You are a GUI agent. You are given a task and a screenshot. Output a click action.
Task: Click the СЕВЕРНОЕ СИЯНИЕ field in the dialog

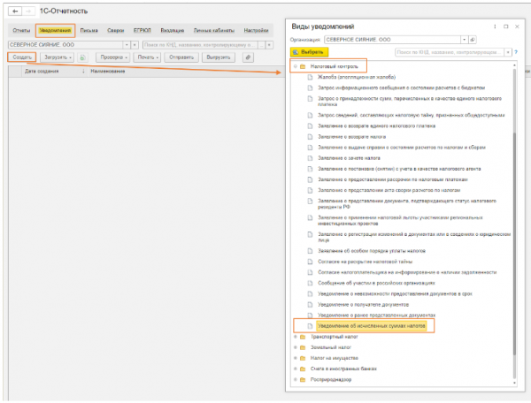coord(392,40)
